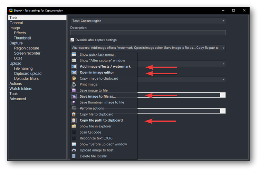Click the Perform actions icon
The height and width of the screenshot is (170, 259).
click(x=74, y=108)
